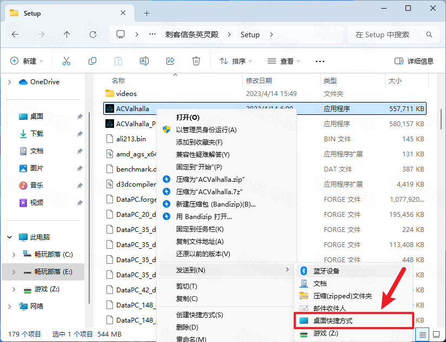Choose 创建快捷方式(S)
This screenshot has height=342, width=446.
click(199, 315)
